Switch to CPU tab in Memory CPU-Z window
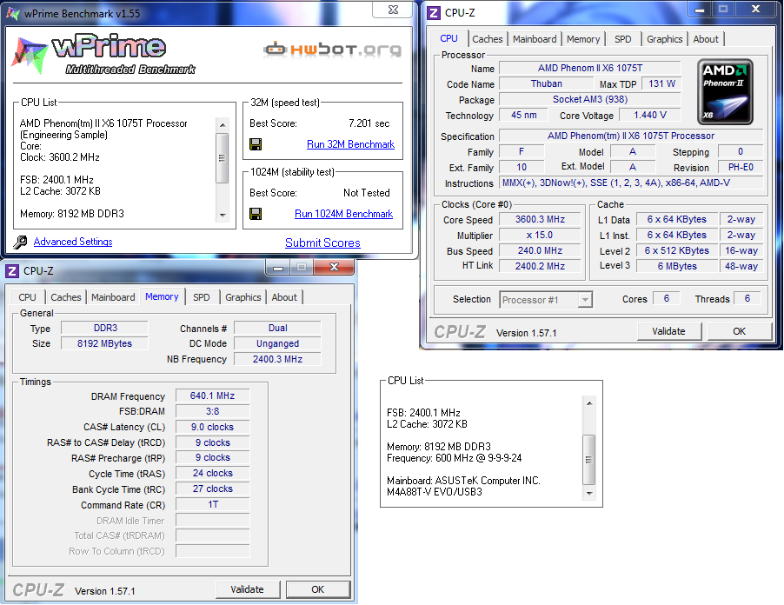This screenshot has width=784, height=605. 27,297
